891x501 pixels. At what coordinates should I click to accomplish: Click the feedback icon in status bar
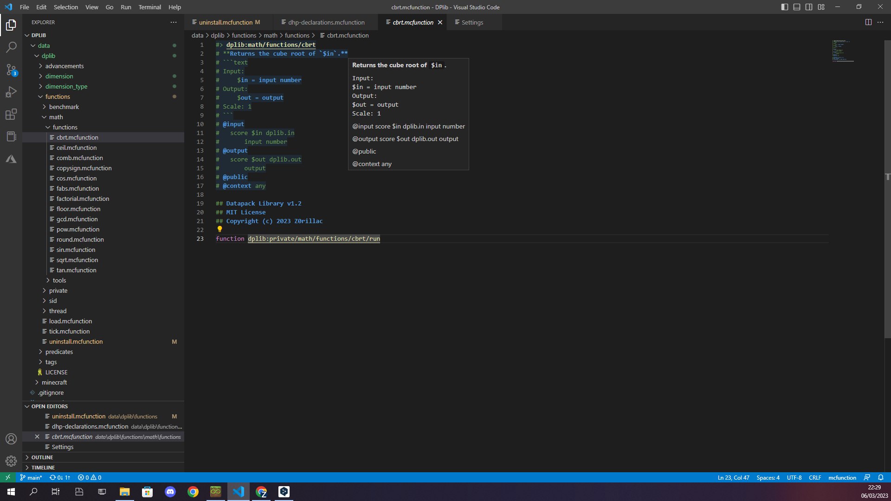[867, 477]
